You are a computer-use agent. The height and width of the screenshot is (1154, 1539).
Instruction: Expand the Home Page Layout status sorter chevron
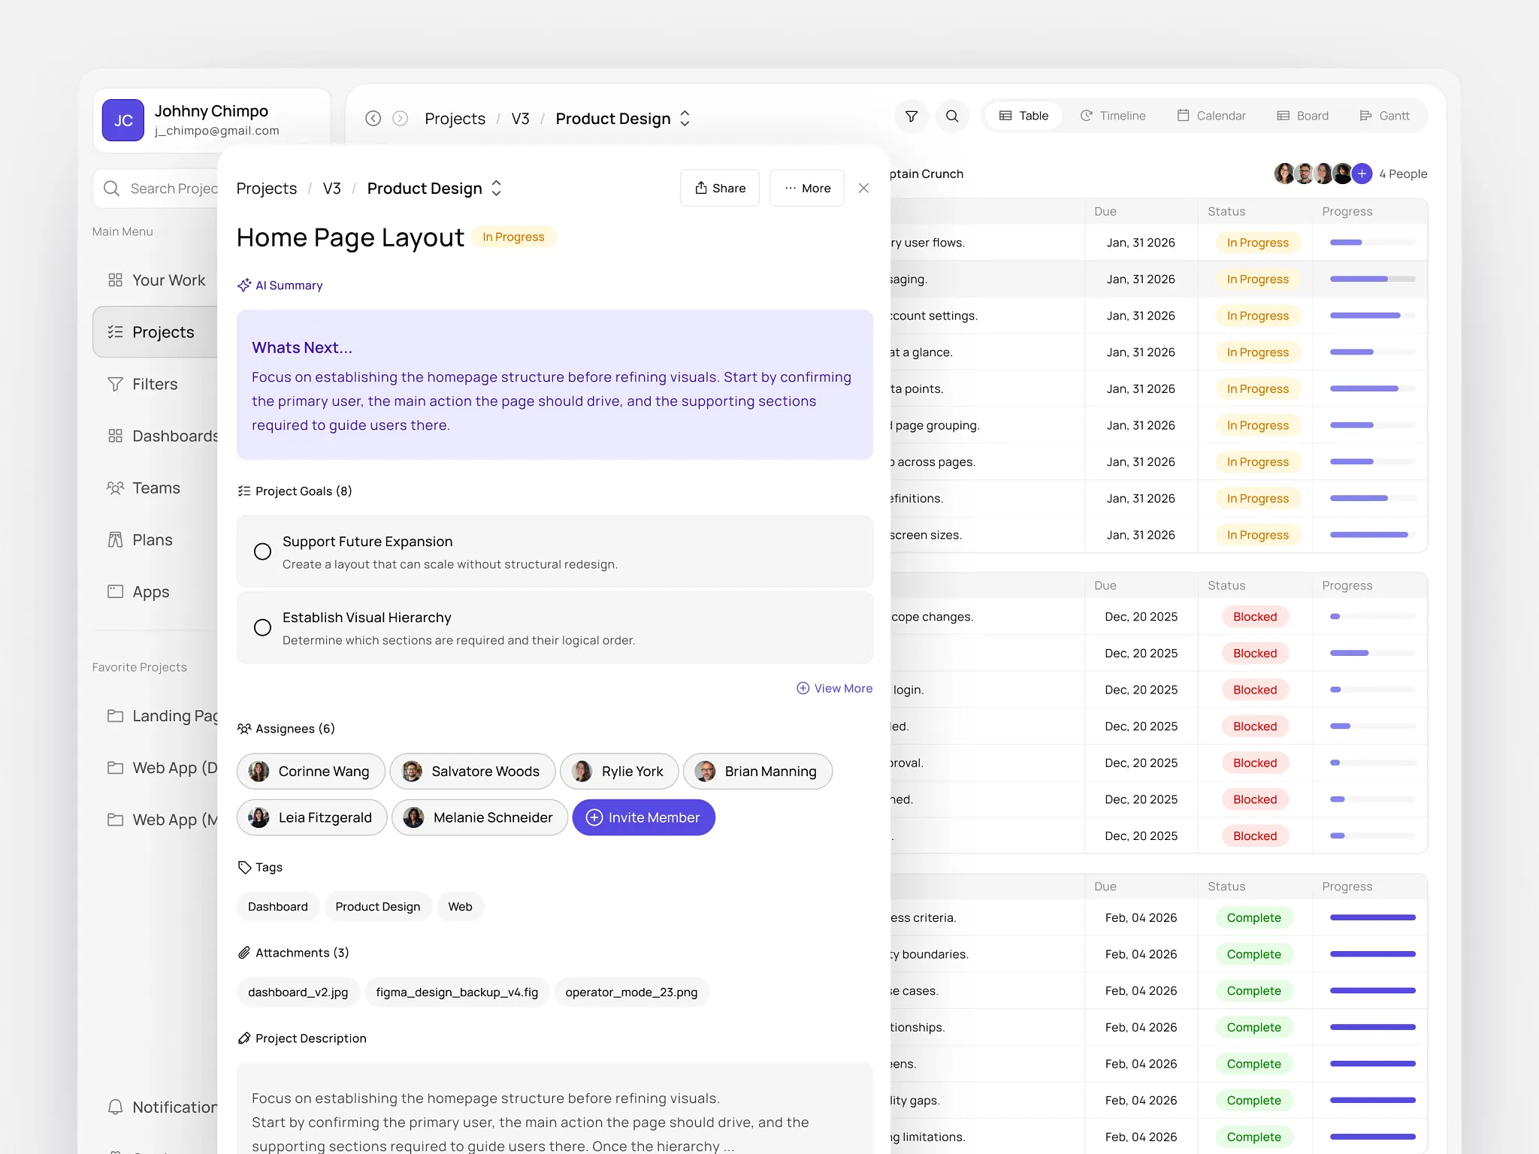(x=496, y=188)
